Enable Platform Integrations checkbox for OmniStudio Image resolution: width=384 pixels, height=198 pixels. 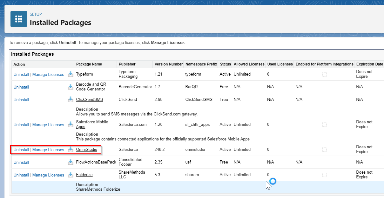[x=324, y=149]
